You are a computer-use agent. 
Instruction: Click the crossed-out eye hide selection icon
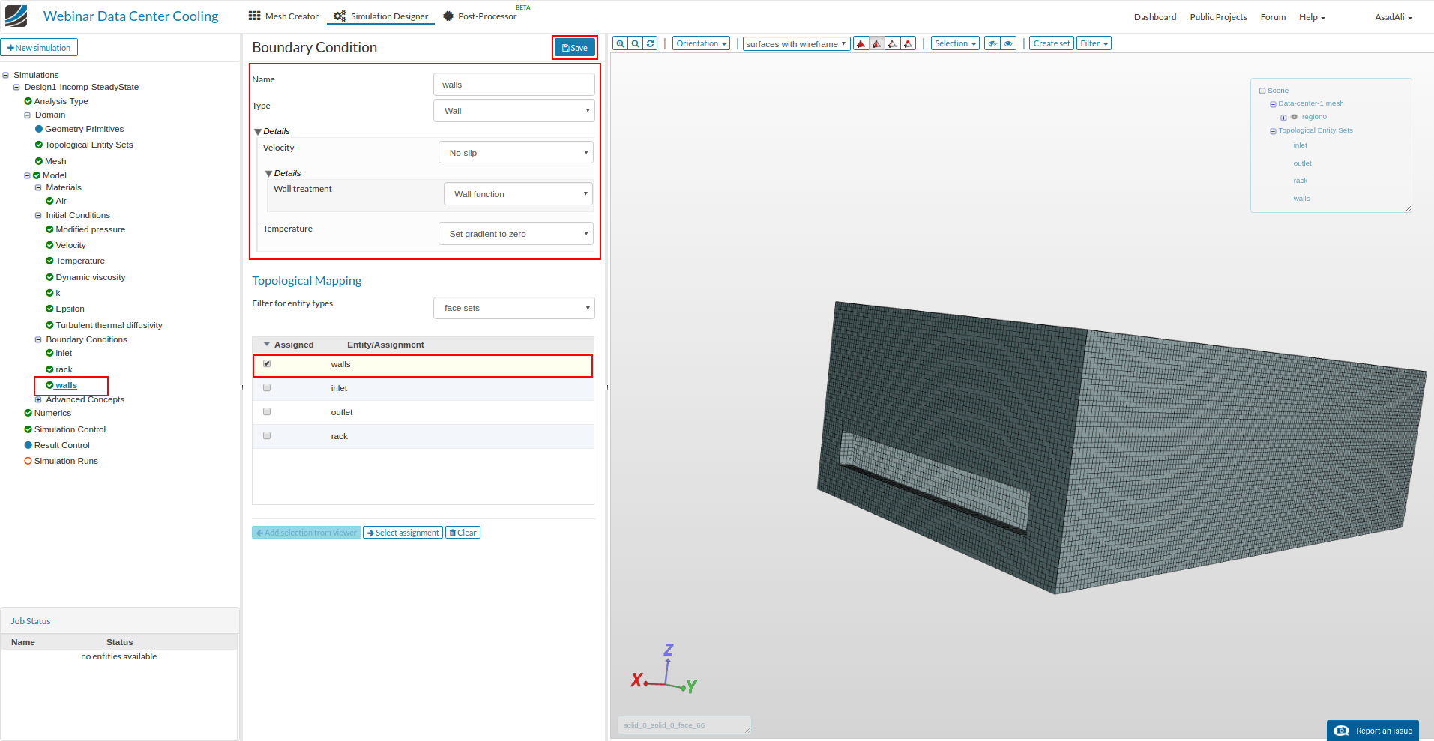tap(992, 43)
